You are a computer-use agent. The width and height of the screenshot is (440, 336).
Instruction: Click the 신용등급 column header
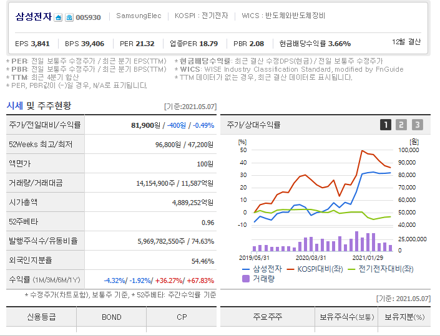[41, 317]
